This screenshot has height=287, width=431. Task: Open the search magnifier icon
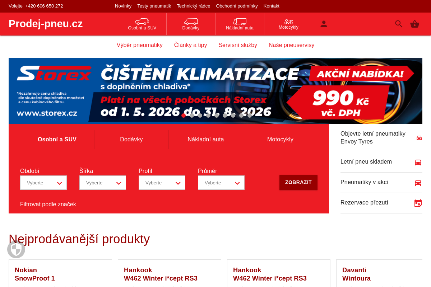tap(399, 24)
